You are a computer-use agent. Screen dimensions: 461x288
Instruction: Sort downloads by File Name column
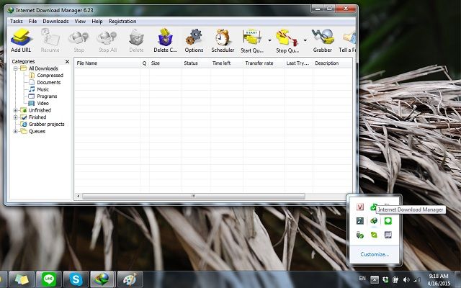point(107,63)
